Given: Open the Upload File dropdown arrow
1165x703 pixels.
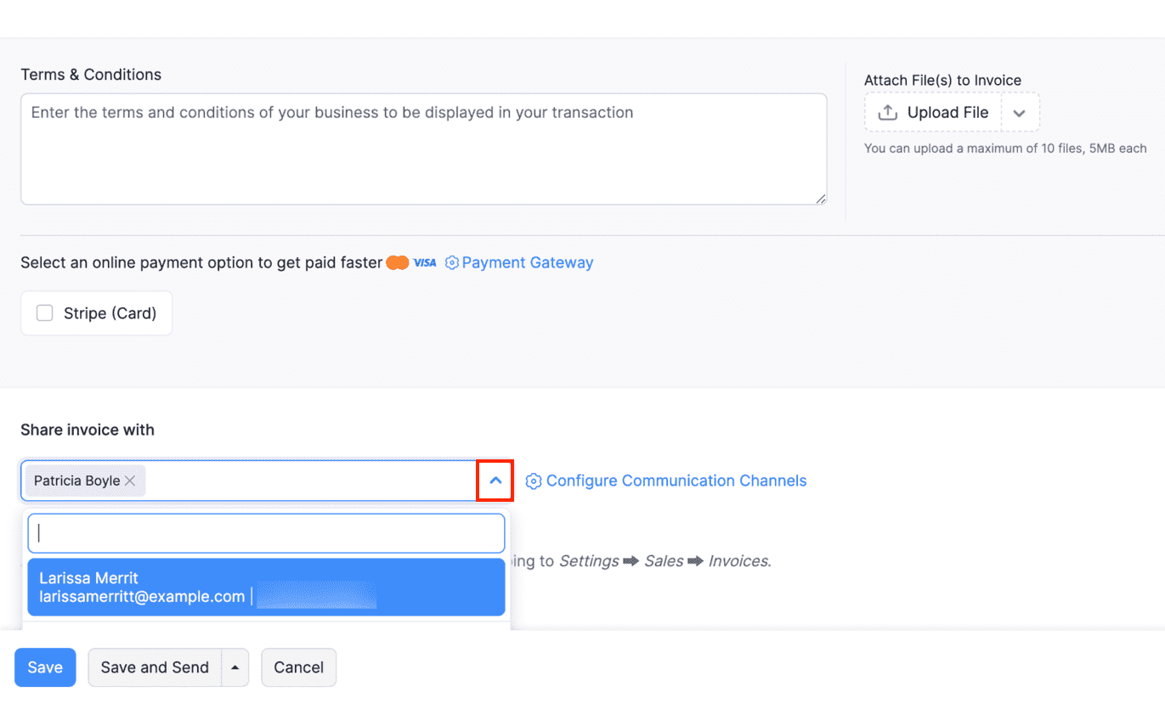Looking at the screenshot, I should click(x=1021, y=113).
